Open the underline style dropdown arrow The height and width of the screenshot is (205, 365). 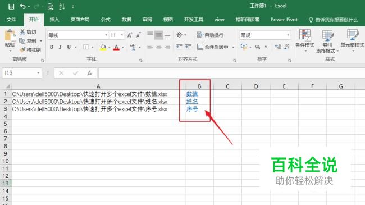tap(75, 47)
